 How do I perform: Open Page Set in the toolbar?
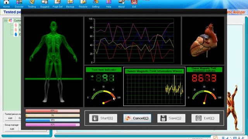58,4
